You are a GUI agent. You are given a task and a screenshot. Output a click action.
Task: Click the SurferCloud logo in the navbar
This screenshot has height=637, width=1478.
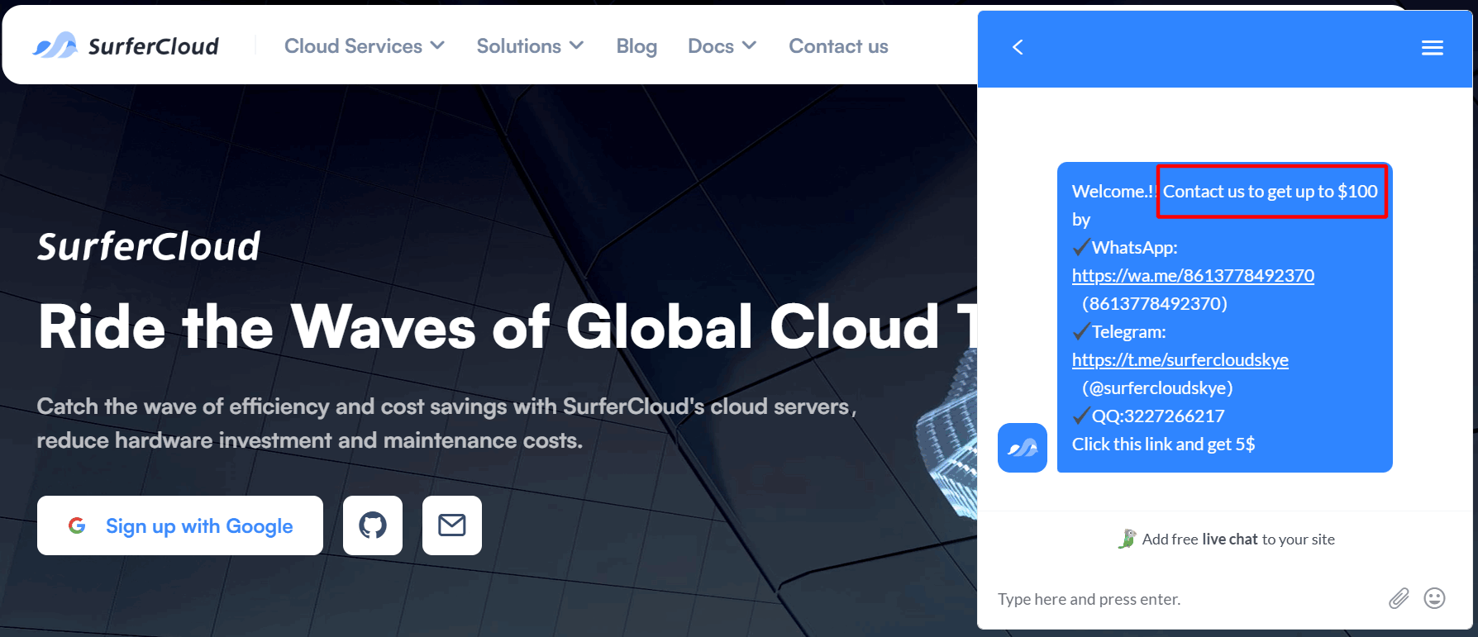(x=126, y=45)
